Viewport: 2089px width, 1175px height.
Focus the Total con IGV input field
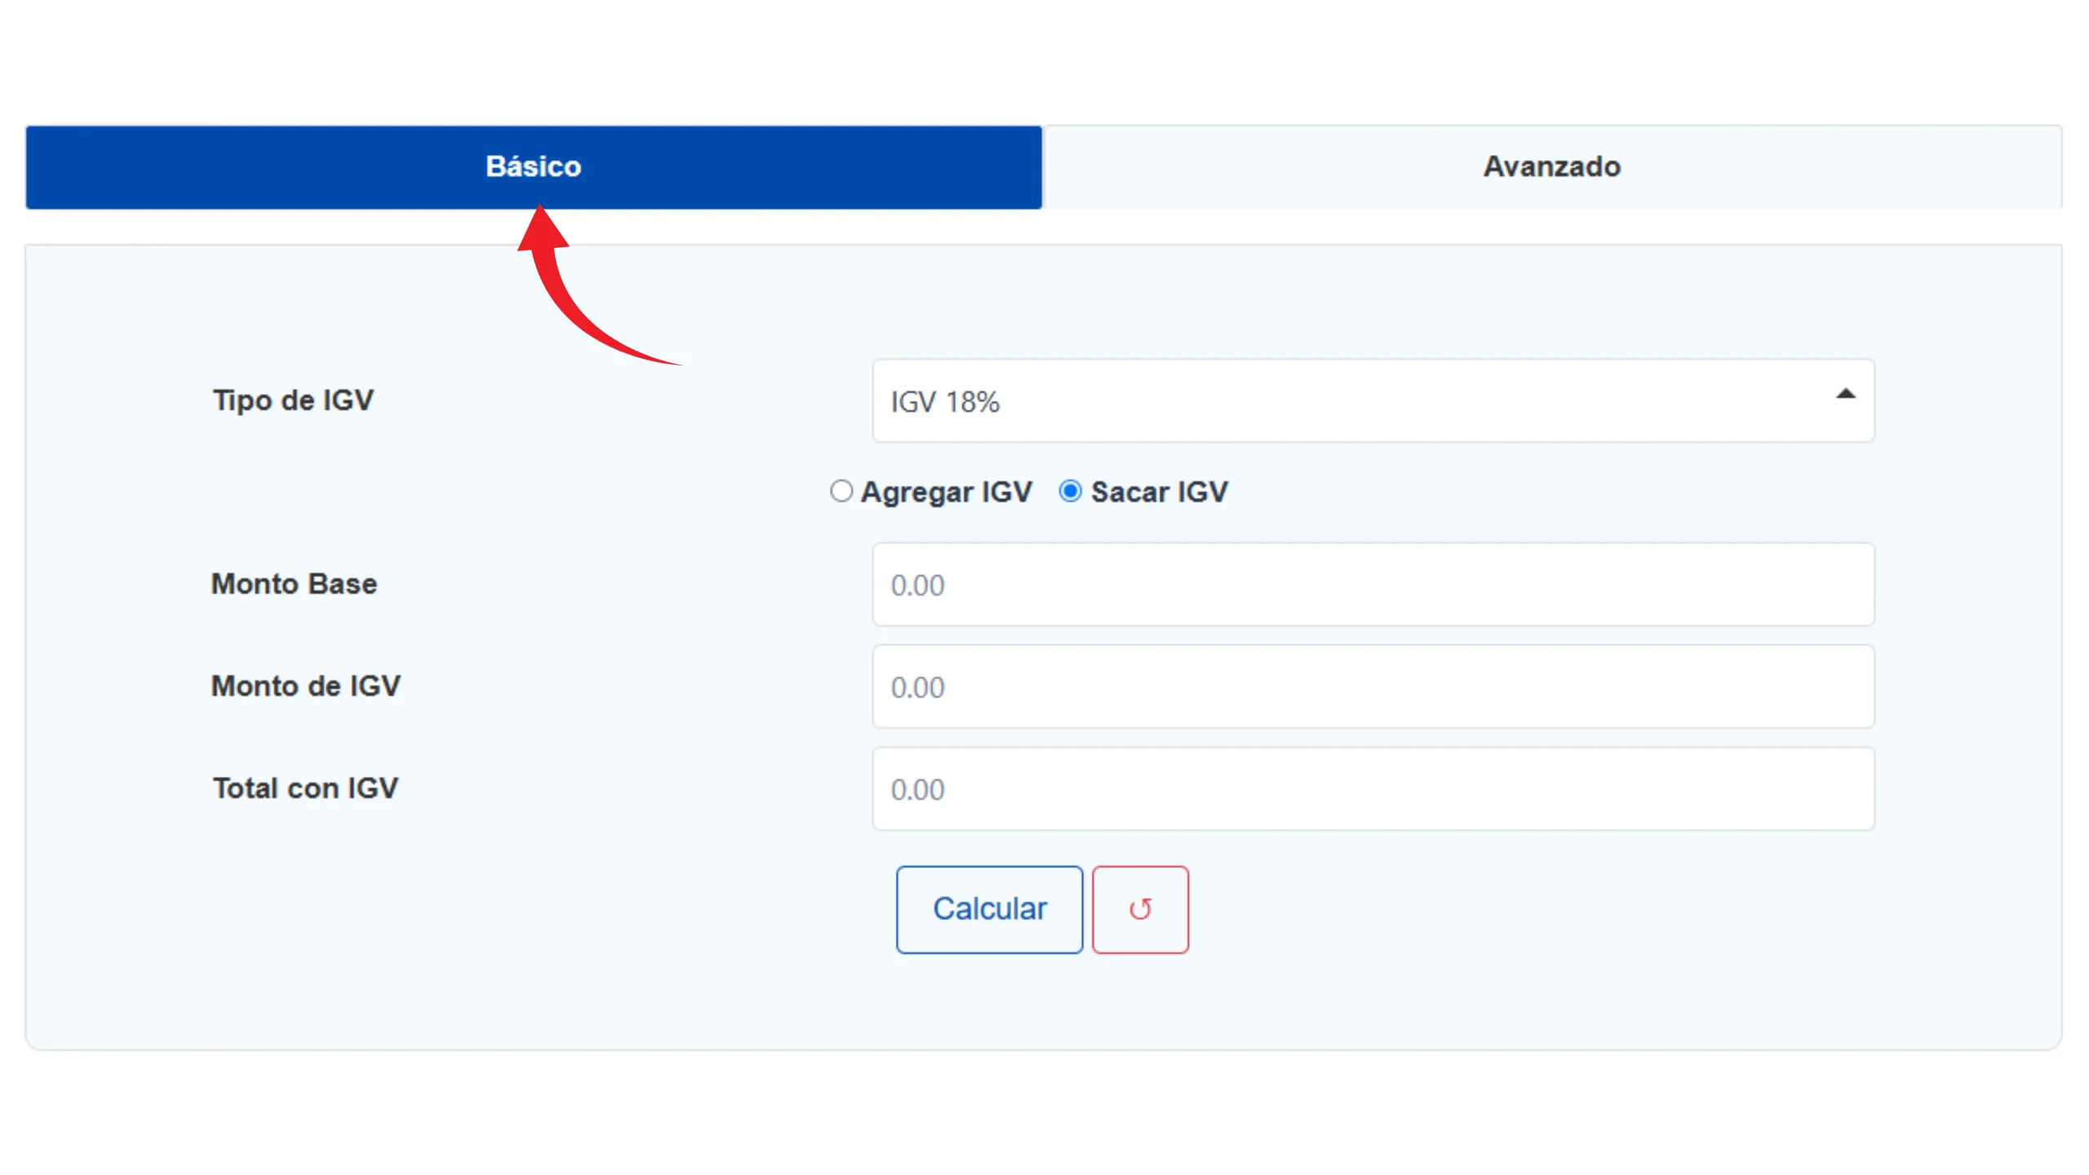click(1373, 788)
